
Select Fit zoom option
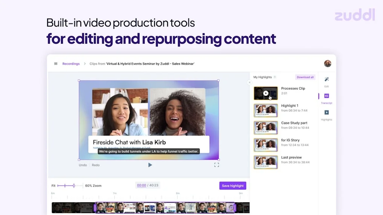53,186
